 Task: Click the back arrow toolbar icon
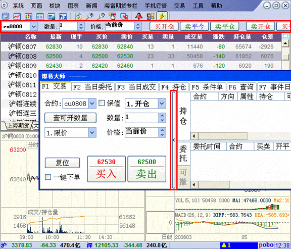tap(6, 16)
